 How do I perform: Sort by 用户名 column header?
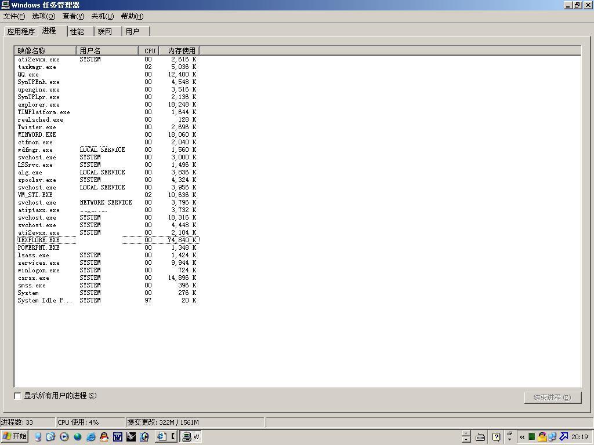coord(107,51)
